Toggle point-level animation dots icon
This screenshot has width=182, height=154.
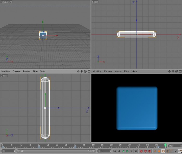[172, 151]
